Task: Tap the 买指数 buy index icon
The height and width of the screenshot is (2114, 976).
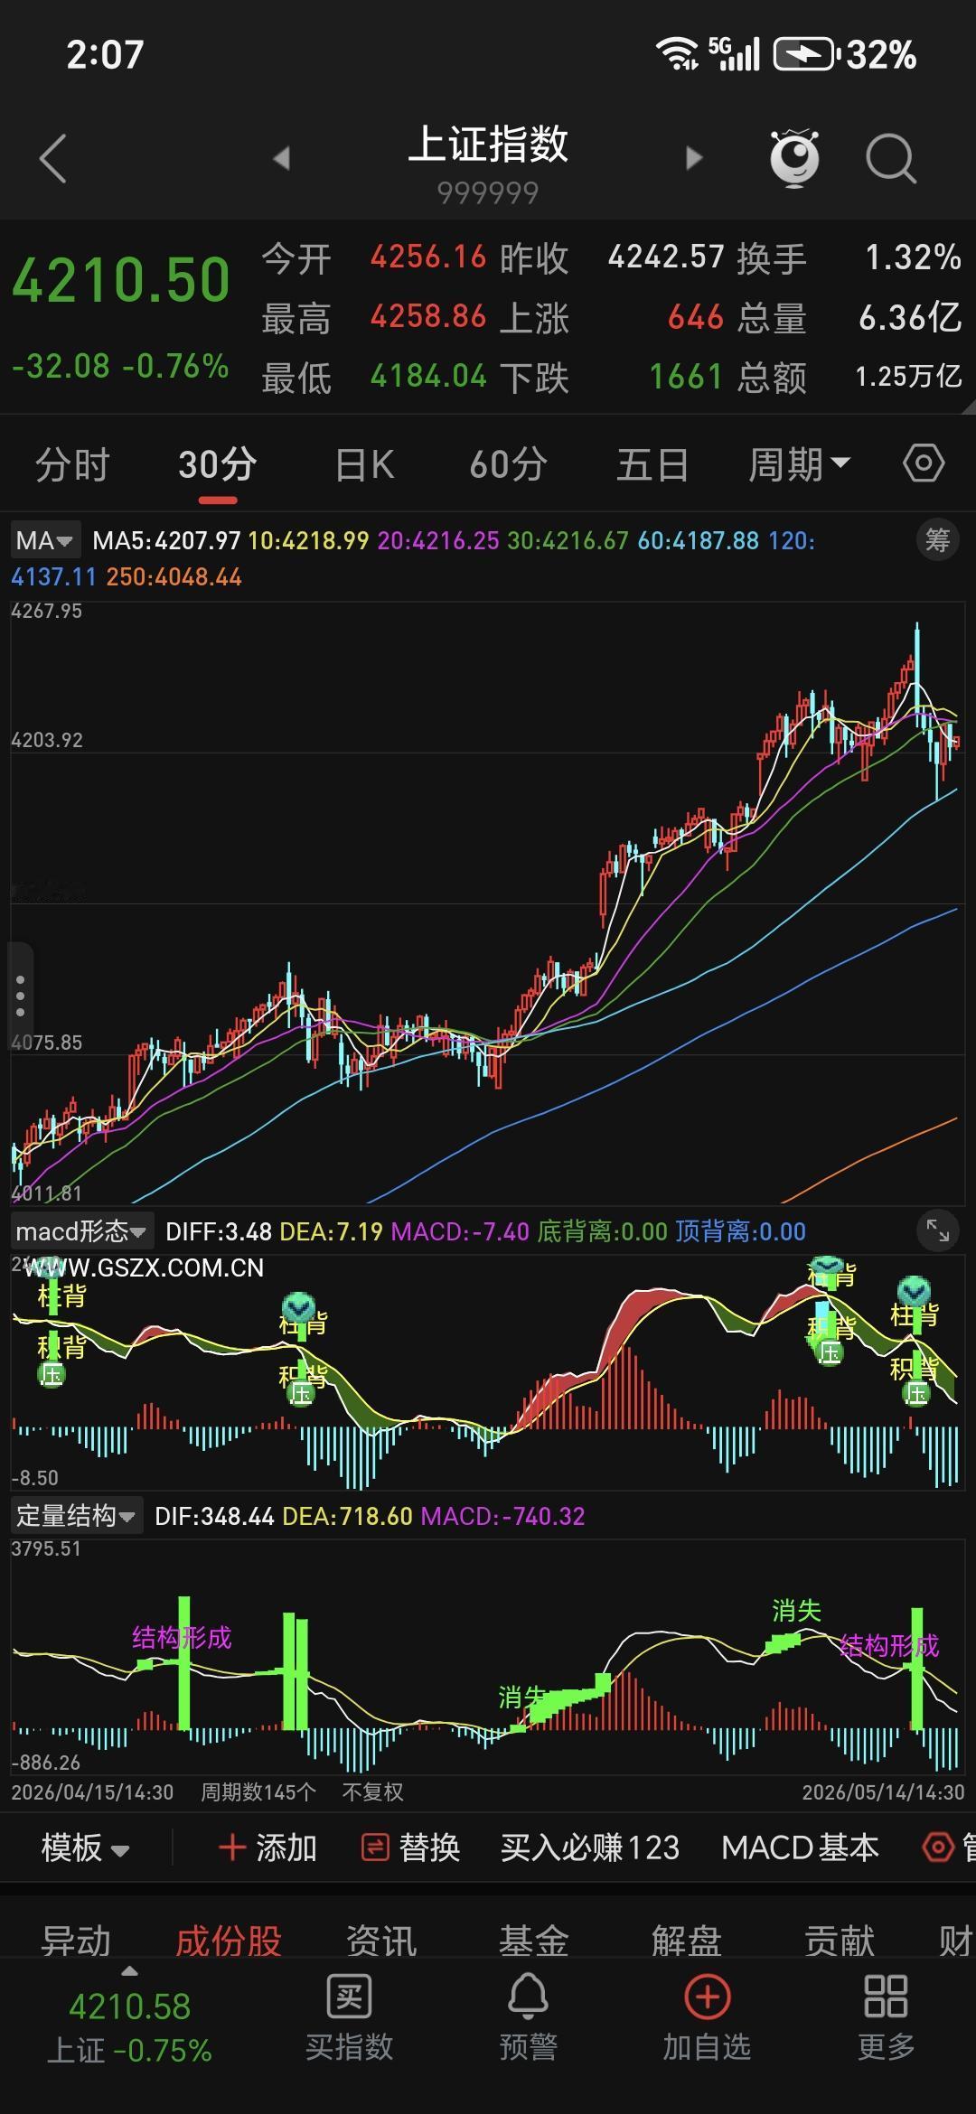Action: 349,2016
